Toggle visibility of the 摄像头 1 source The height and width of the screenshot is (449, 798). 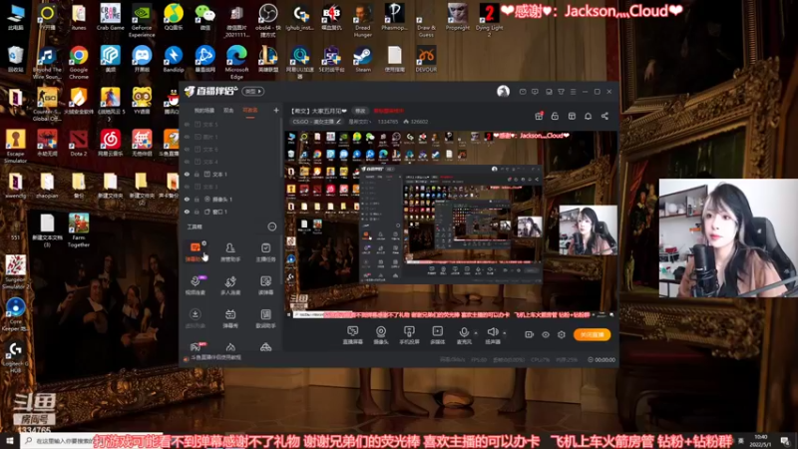pos(187,199)
